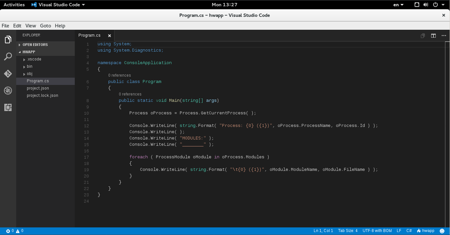Click "ConsoleApplication" namespace name
The width and height of the screenshot is (450, 235).
[x=148, y=63]
